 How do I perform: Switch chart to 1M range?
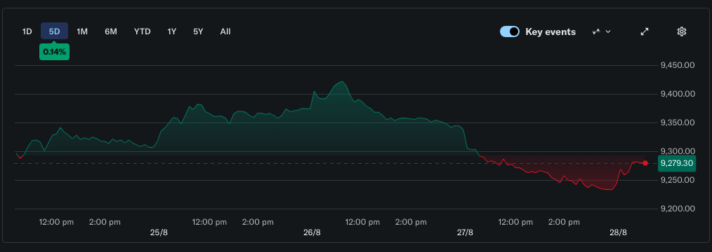[x=82, y=31]
